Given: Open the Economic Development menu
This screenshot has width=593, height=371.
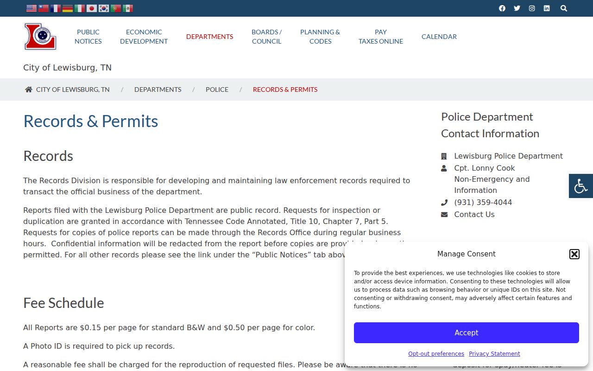Looking at the screenshot, I should 144,37.
